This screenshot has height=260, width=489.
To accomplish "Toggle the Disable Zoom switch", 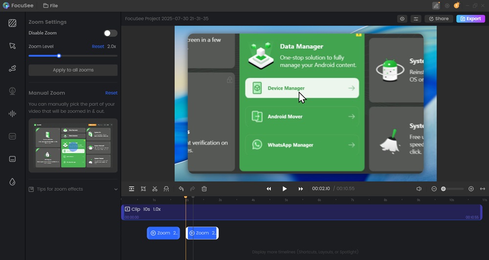I will [111, 33].
